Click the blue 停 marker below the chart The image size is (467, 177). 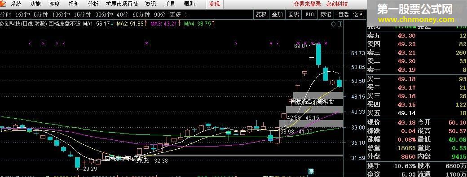point(311,171)
